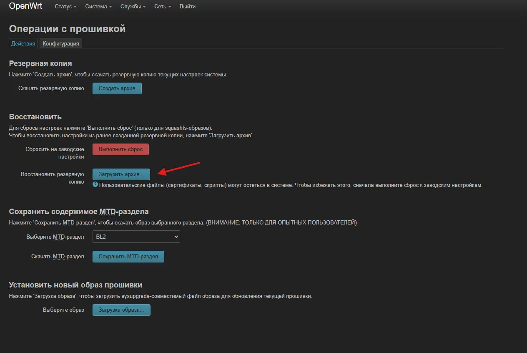Image resolution: width=527 pixels, height=353 pixels.
Task: Click the ВНИМАНИЕ: ТОЛЬКО ДЛЯ ОПЫТНЫХ ПОЛЬЗОВАТЕЛЕЙ text
Action: (282, 223)
